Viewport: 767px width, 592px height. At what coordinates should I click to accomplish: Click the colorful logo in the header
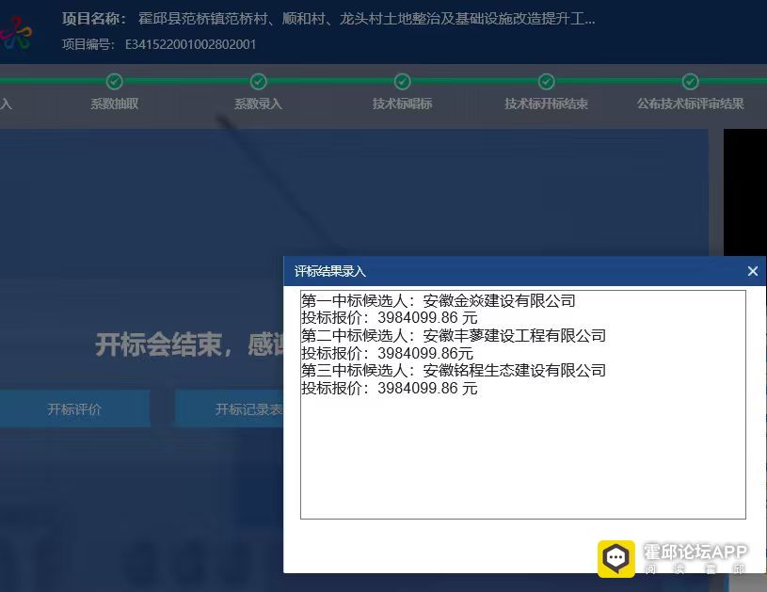pos(16,33)
